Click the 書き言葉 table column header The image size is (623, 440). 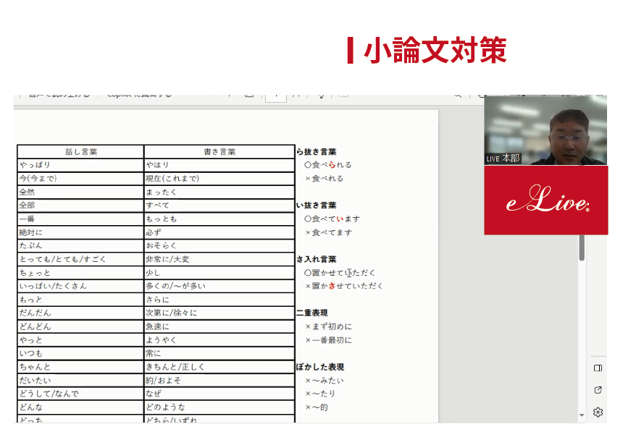(x=219, y=152)
